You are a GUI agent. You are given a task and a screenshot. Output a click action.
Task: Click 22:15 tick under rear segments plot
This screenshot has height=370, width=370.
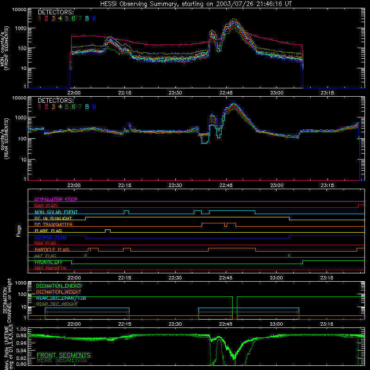124,185
